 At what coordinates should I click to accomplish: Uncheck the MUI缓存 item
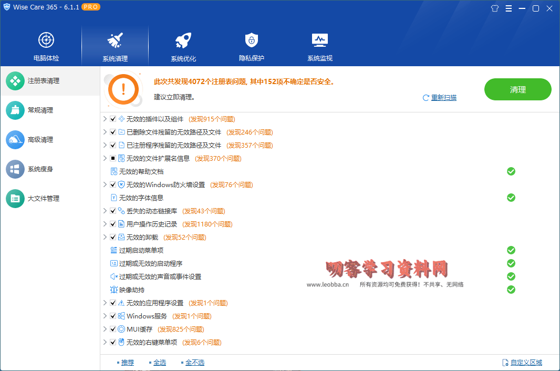tap(112, 329)
